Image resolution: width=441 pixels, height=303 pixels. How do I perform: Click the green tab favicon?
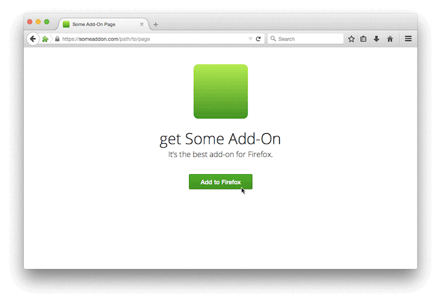coord(66,24)
